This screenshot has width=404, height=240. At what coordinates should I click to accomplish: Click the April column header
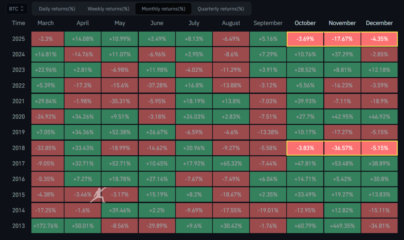[83, 23]
